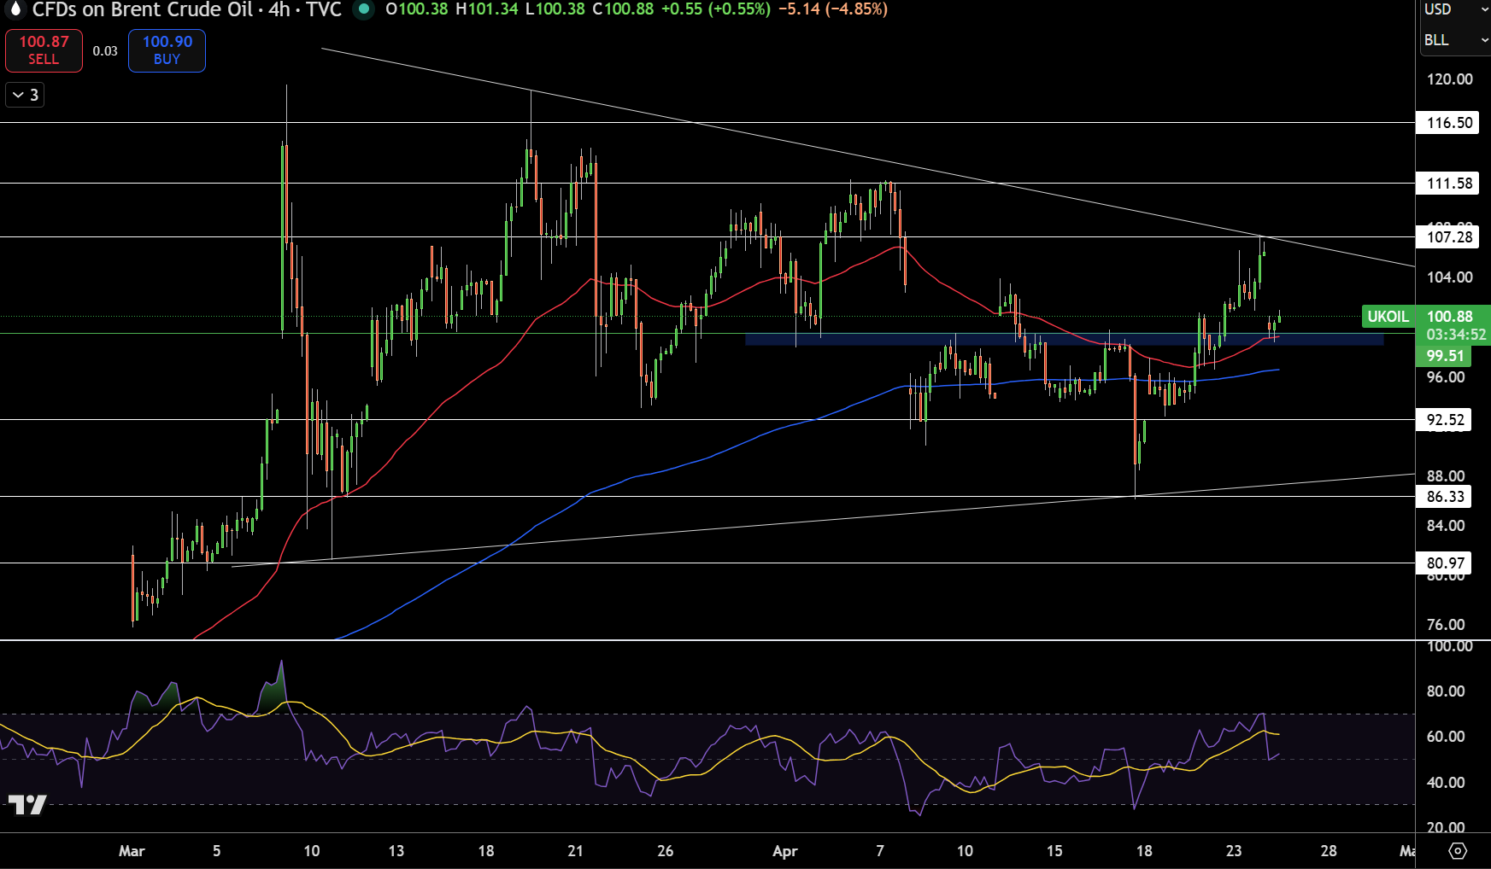Click the green 99.51 price label

pyautogui.click(x=1444, y=356)
